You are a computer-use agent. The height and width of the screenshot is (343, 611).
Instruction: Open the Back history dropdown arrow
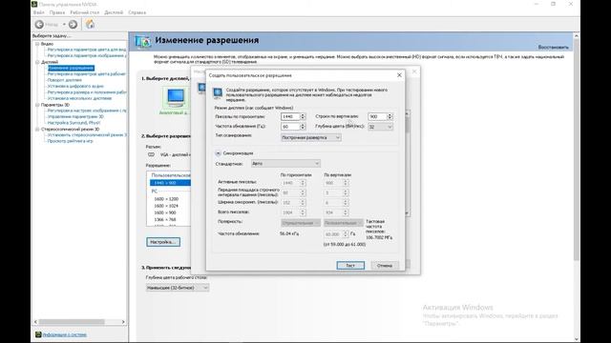point(64,25)
